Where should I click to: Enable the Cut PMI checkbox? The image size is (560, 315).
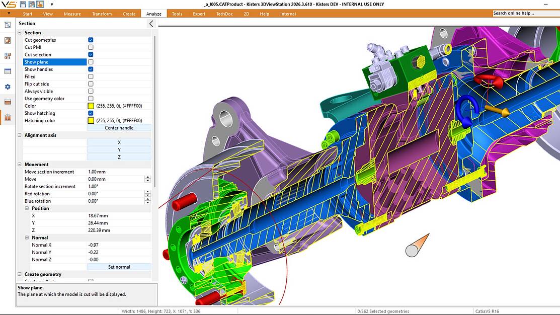pyautogui.click(x=91, y=47)
